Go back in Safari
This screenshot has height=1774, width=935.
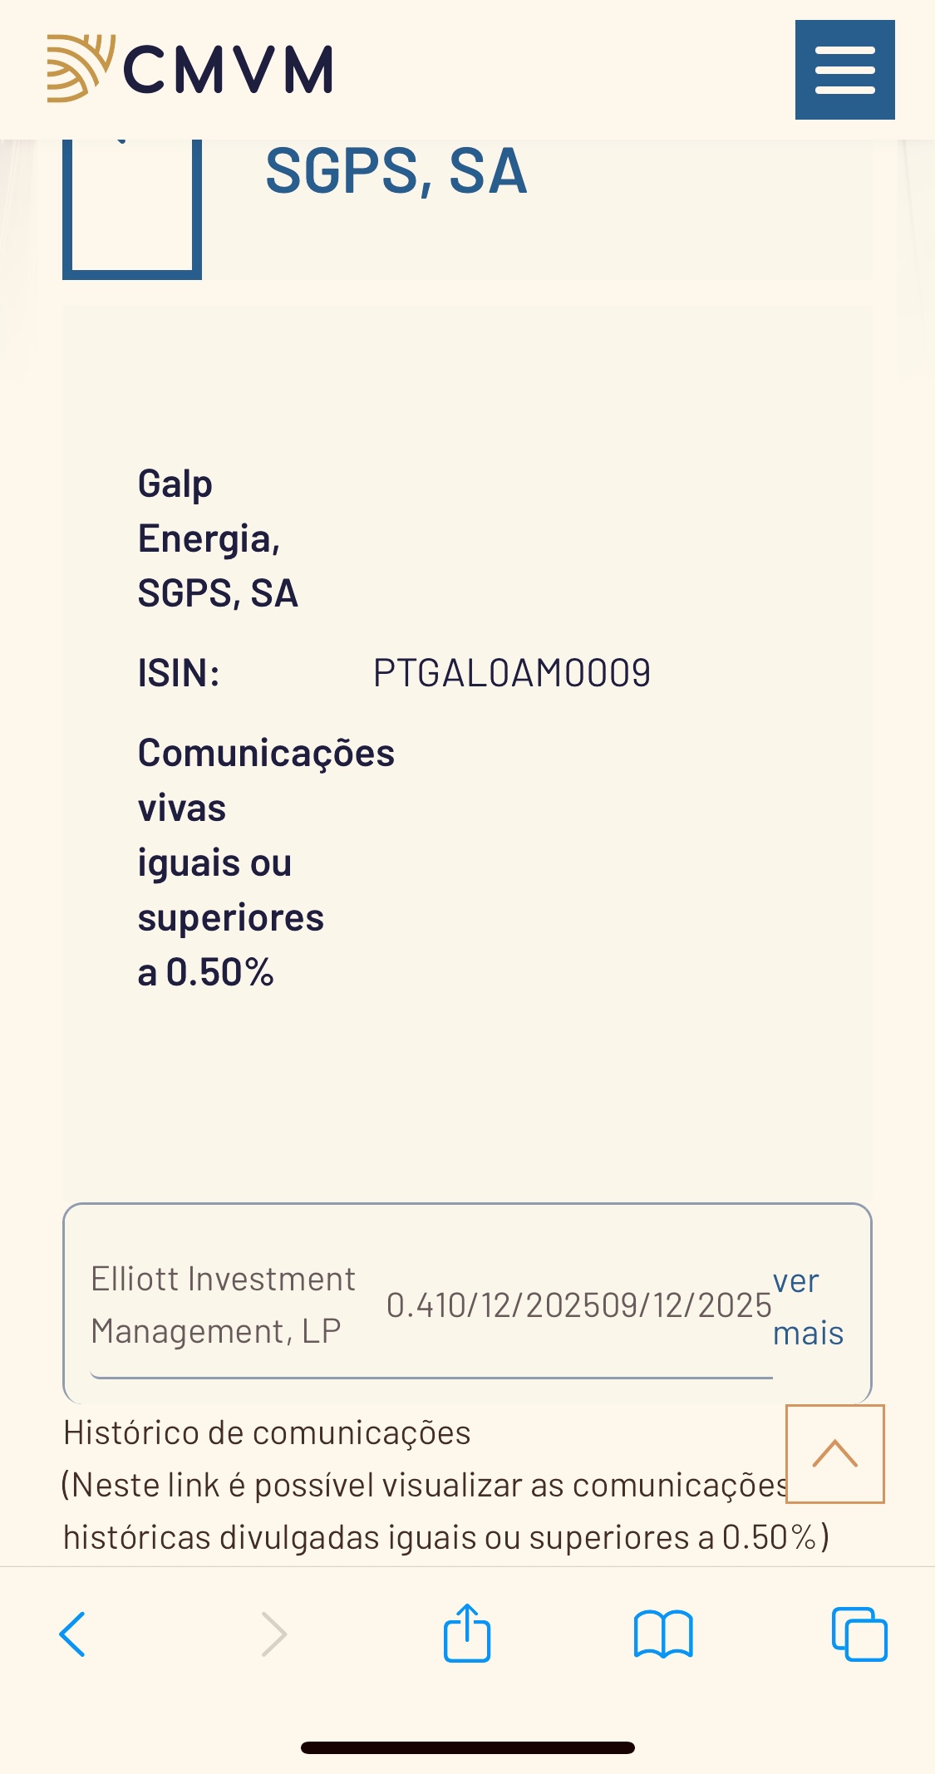[x=72, y=1634]
